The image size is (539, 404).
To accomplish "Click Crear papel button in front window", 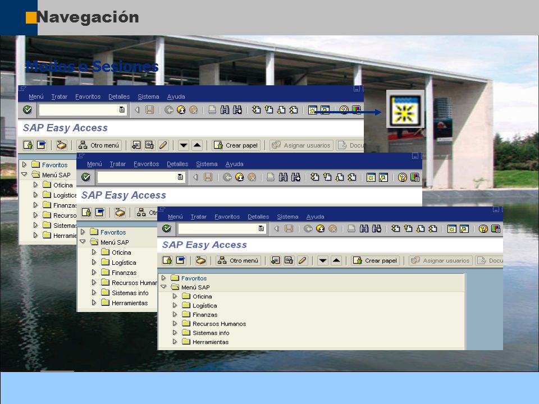I will (x=376, y=260).
